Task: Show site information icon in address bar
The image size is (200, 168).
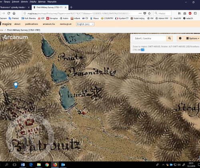Action: [x=25, y=13]
